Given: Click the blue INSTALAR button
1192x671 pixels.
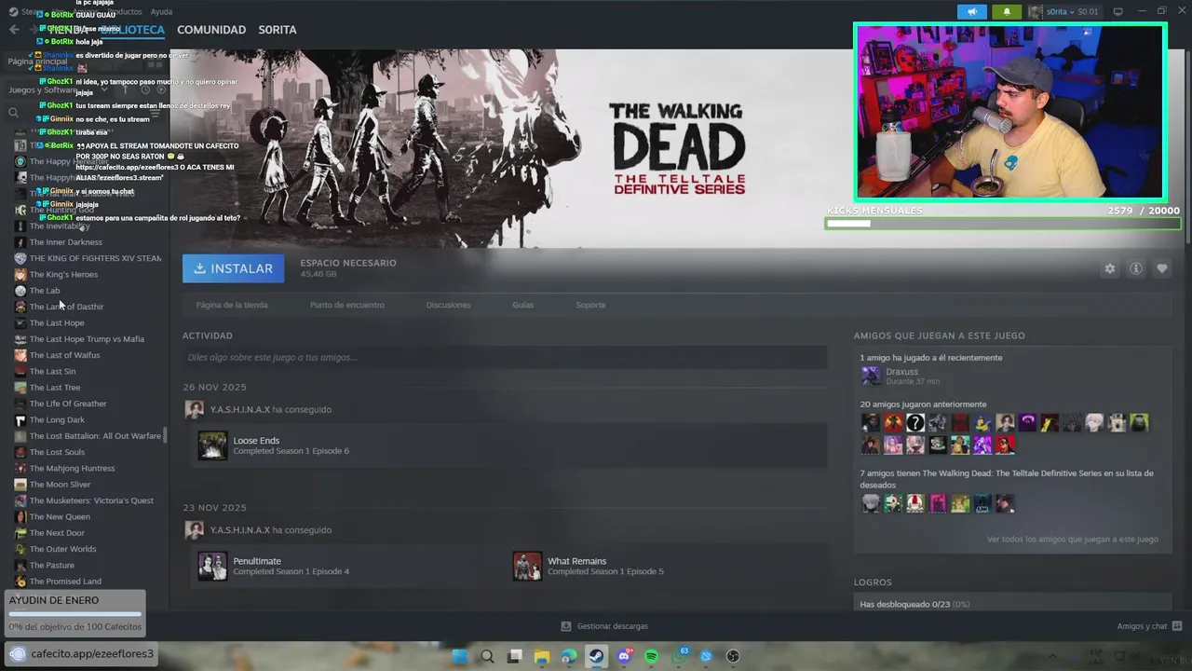Looking at the screenshot, I should (233, 268).
